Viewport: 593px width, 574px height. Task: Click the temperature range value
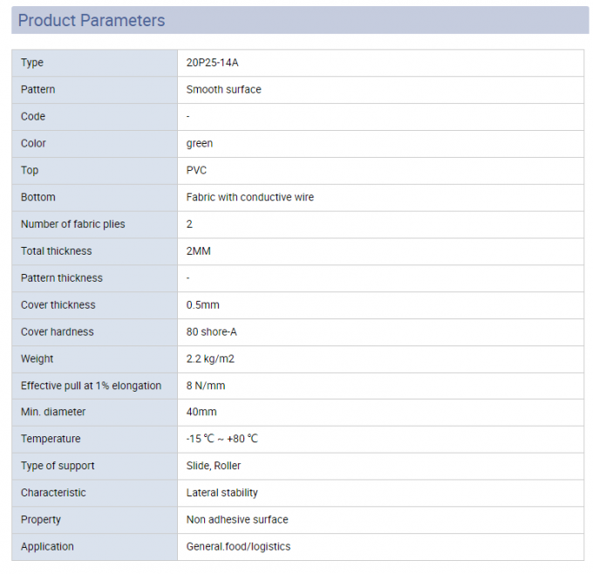pos(222,440)
